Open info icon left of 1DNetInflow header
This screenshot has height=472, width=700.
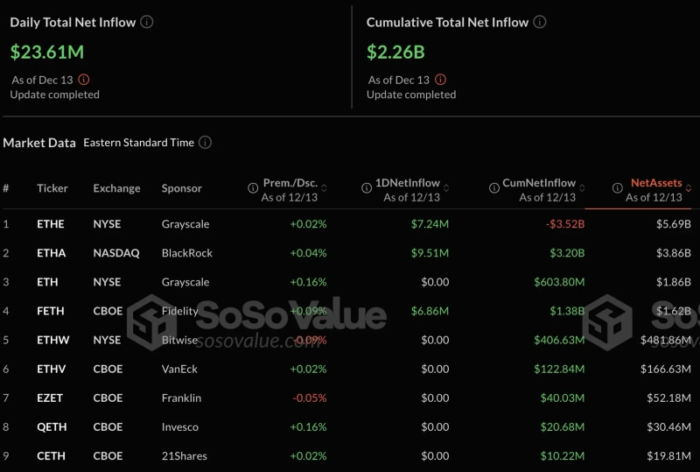coord(367,187)
